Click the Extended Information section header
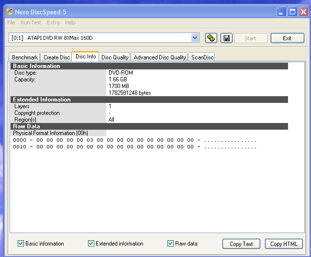 (149, 100)
